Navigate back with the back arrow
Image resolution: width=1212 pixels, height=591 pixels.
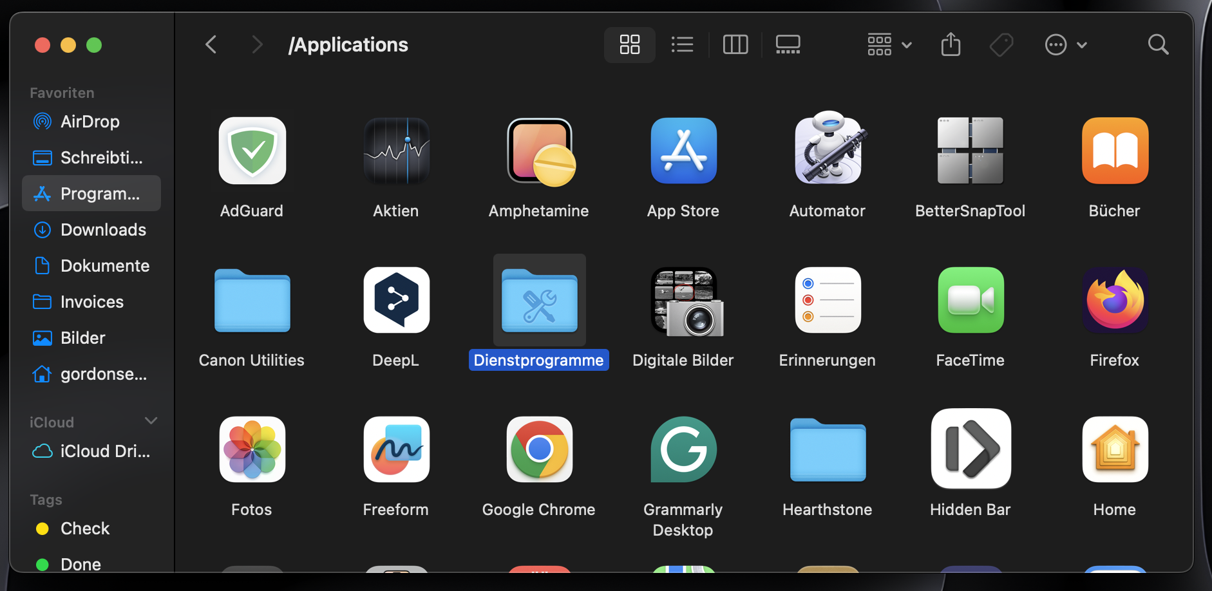(211, 44)
